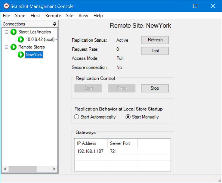The width and height of the screenshot is (222, 183).
Task: Open the Store menu
Action: [20, 16]
